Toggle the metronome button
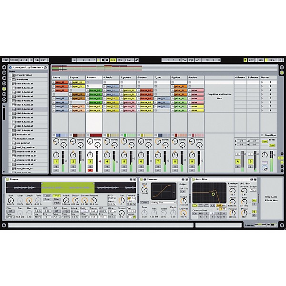 tap(37, 60)
